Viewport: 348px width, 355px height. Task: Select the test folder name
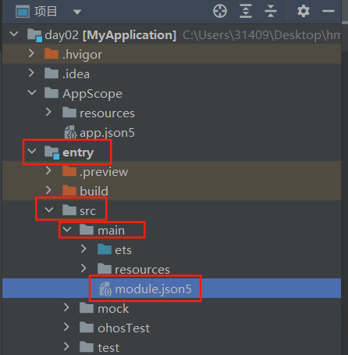pyautogui.click(x=108, y=348)
